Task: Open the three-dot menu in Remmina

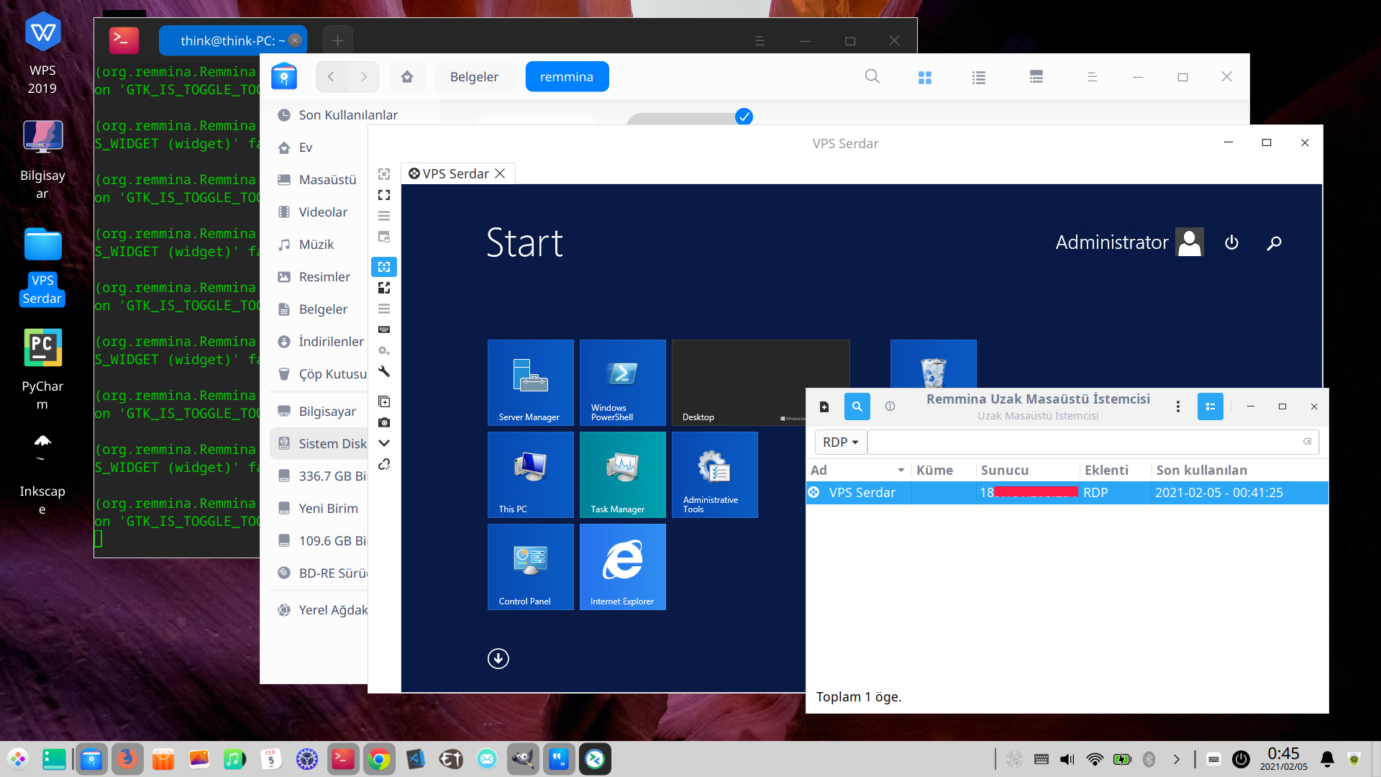Action: click(1177, 406)
